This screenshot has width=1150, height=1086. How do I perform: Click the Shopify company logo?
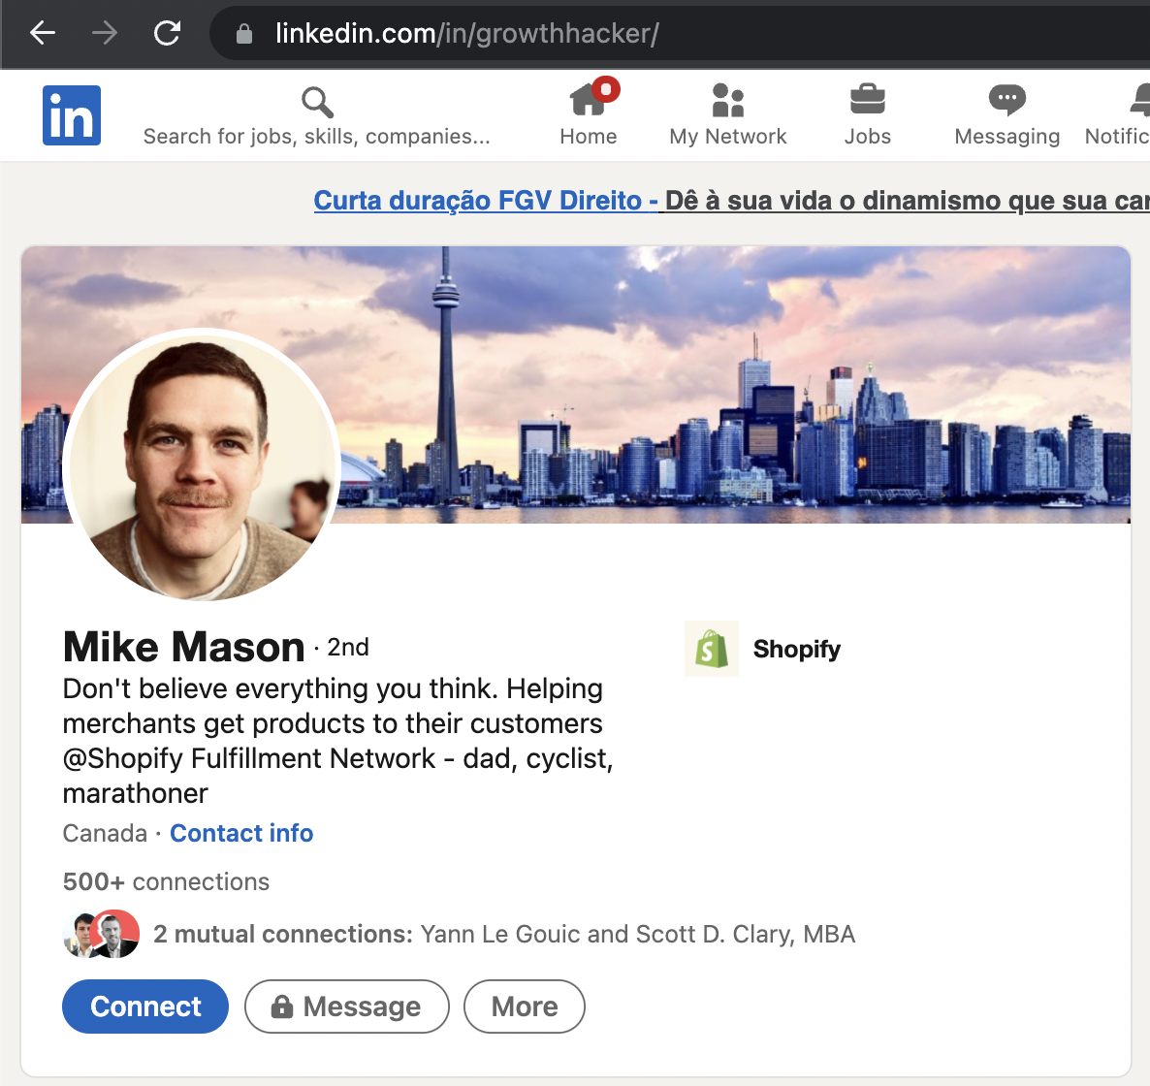pyautogui.click(x=711, y=649)
